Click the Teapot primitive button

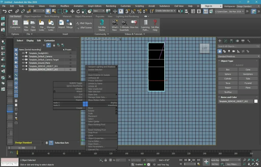[228, 88]
